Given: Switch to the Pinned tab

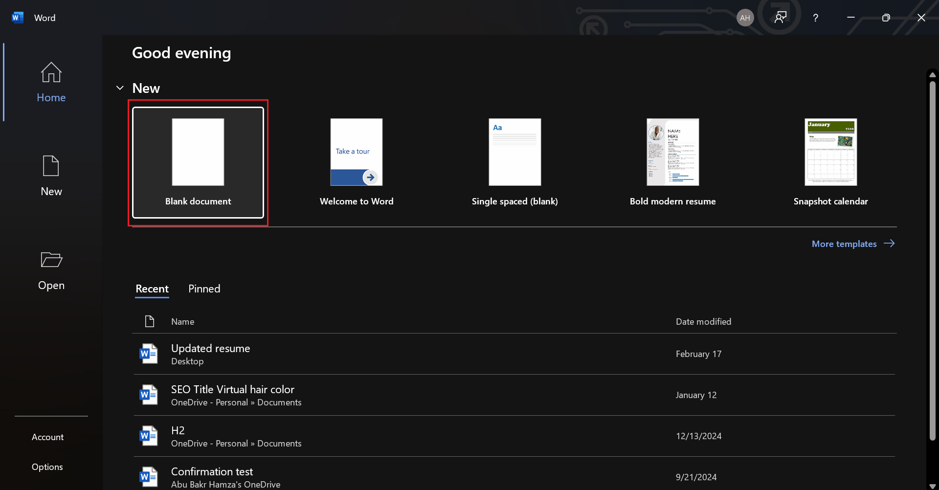Looking at the screenshot, I should 204,289.
